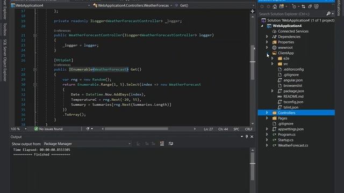This screenshot has height=193, width=344.
Task: Collapse the code block at line 21
Action: (35, 35)
